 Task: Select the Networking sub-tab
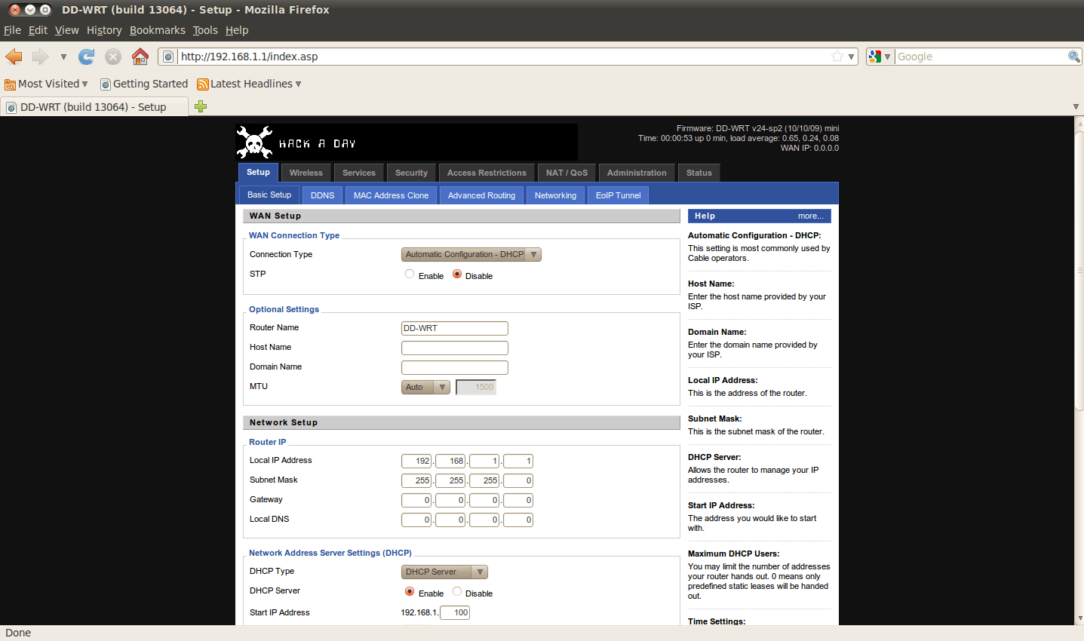555,195
